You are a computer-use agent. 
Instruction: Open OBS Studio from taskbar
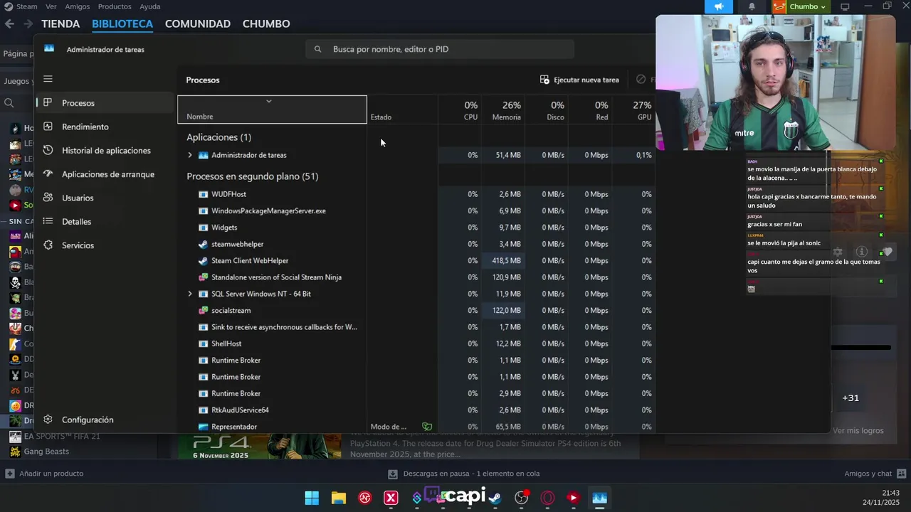point(522,498)
